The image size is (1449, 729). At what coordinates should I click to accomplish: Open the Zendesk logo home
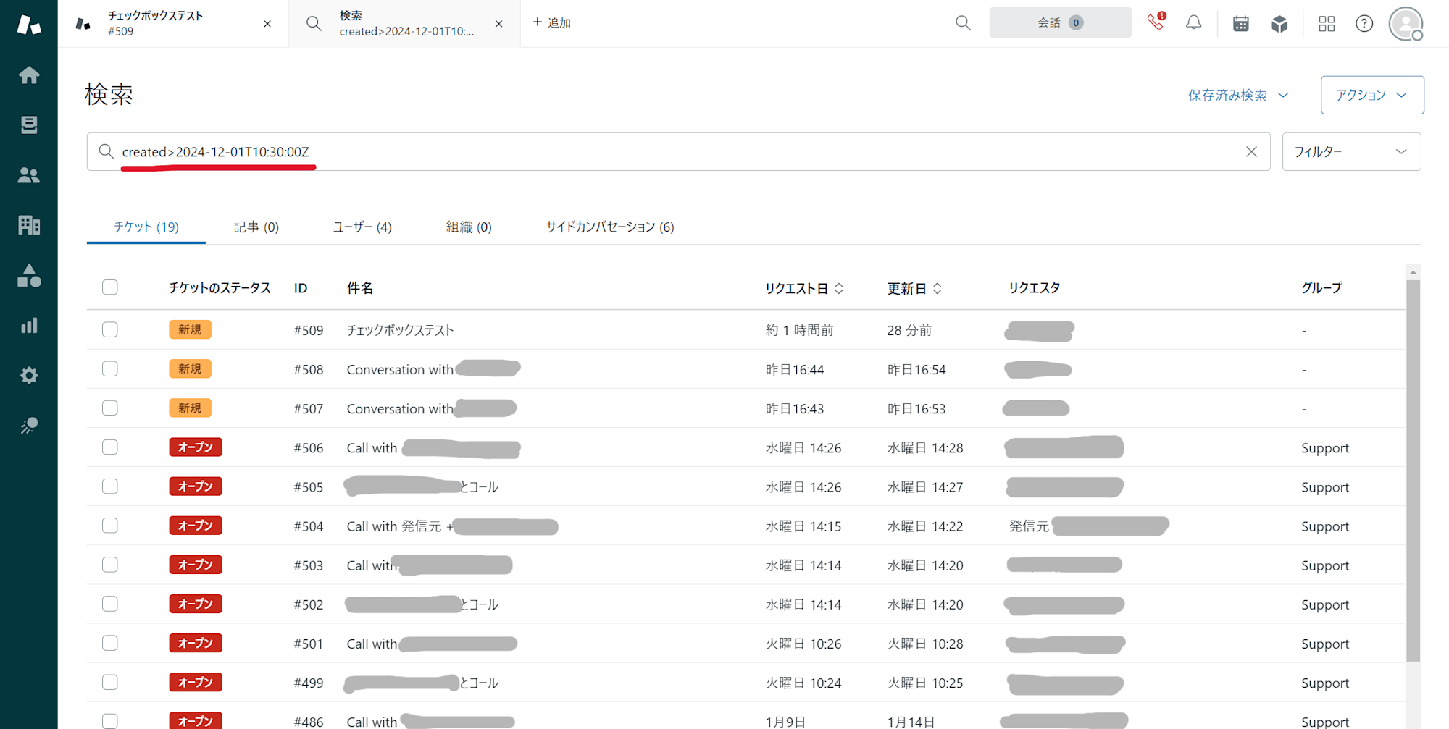(x=29, y=25)
